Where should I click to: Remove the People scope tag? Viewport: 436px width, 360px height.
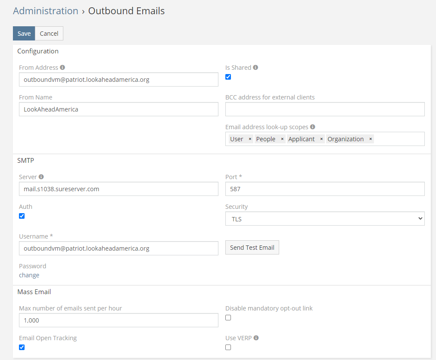[282, 139]
